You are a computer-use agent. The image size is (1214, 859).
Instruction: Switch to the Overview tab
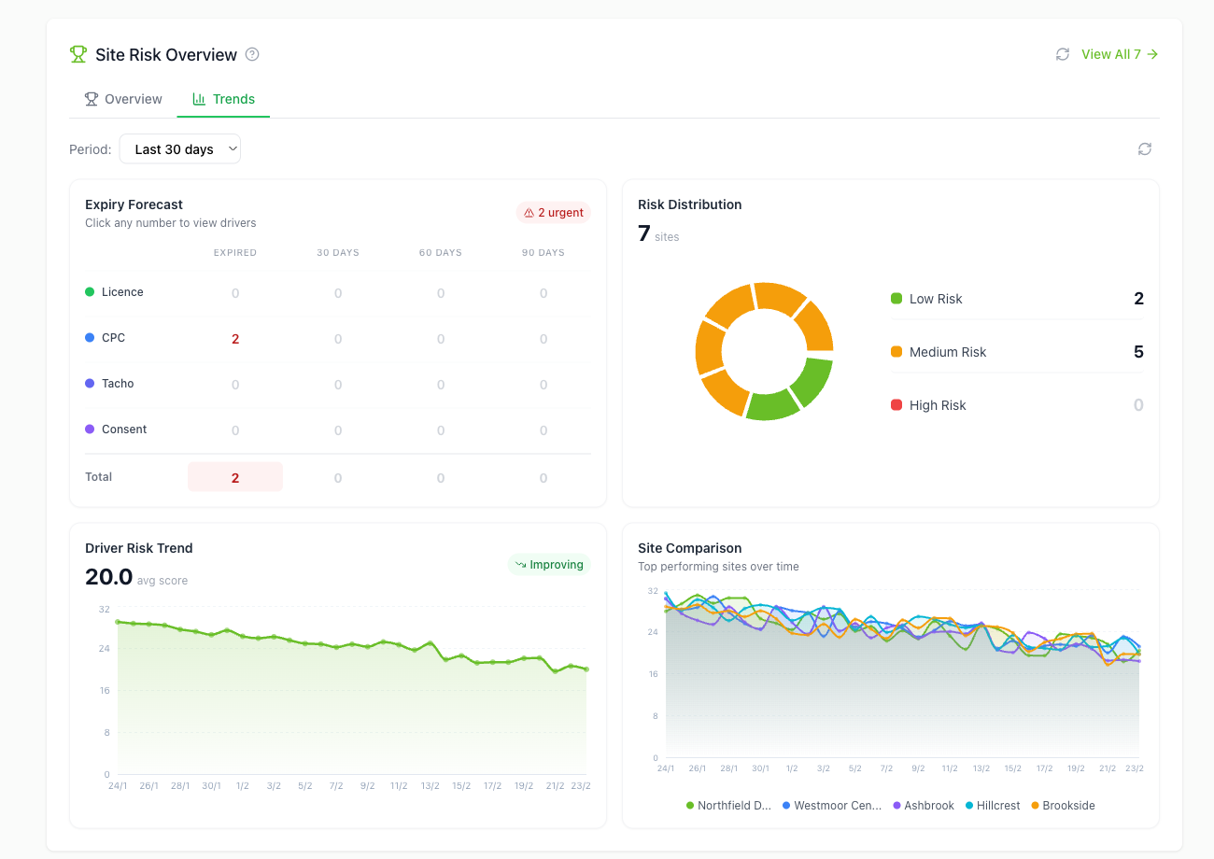coord(122,98)
